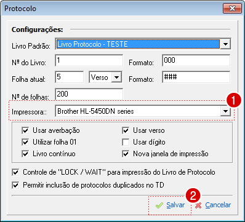Toggle Permitir inclusão de protocolos duplicados checkbox
Image resolution: width=245 pixels, height=222 pixels.
tap(15, 185)
